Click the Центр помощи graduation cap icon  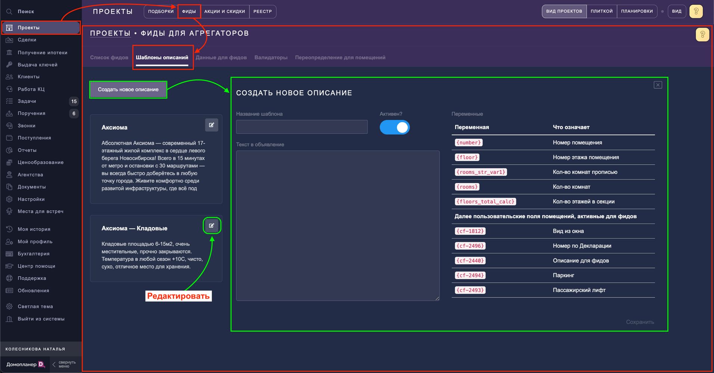point(9,266)
